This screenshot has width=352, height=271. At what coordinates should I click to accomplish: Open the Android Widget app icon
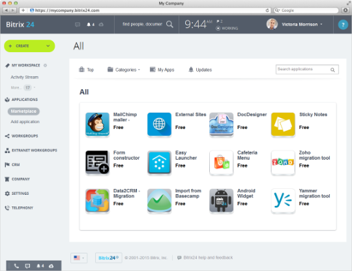coord(221,201)
